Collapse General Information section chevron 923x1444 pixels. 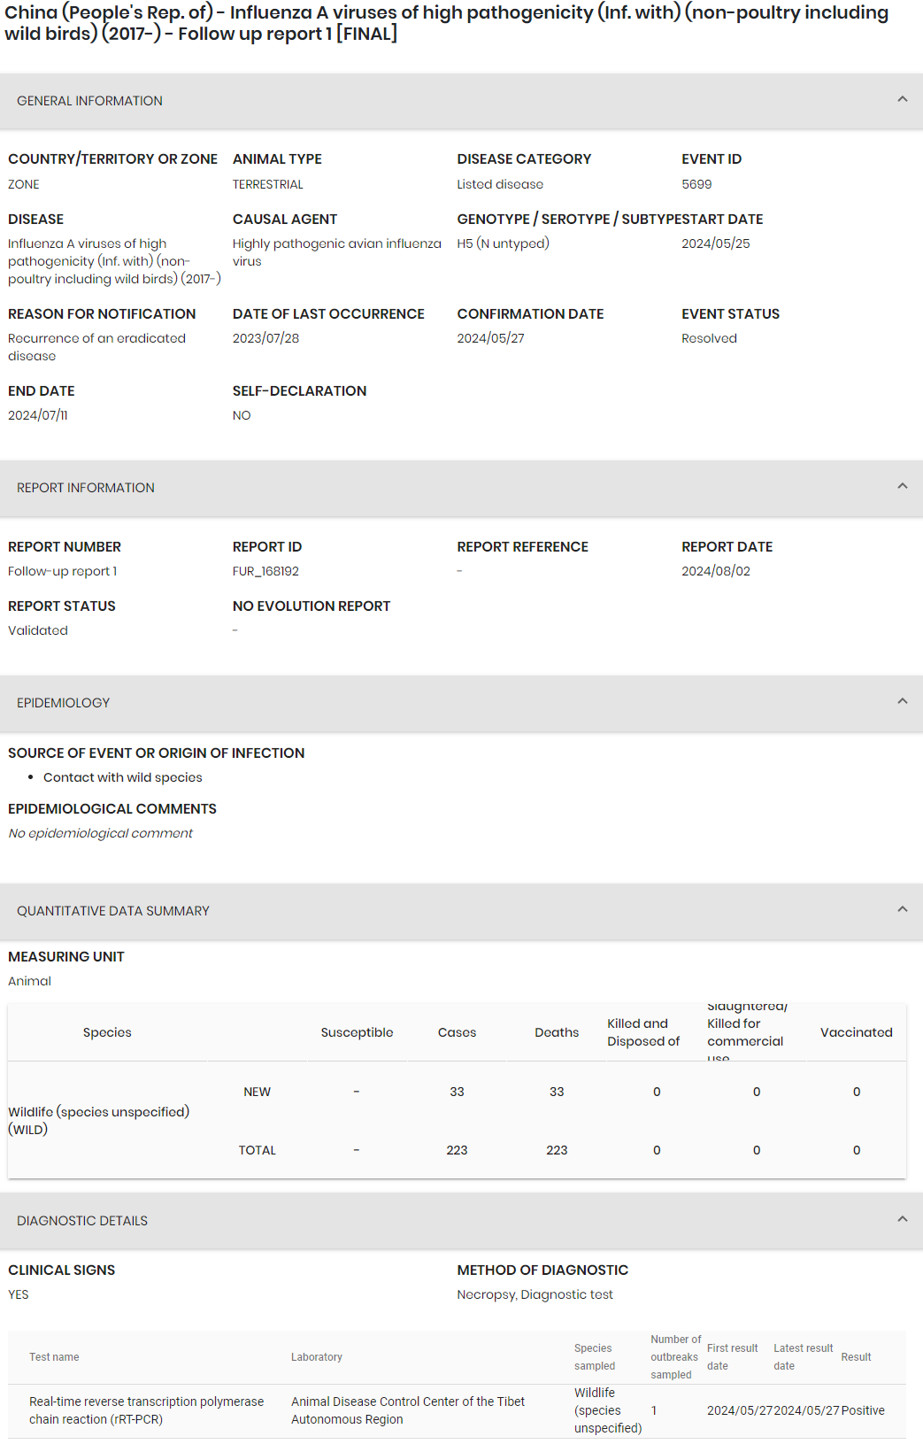pos(902,100)
